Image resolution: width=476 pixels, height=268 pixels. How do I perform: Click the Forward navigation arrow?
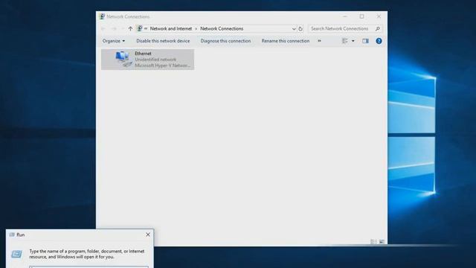tap(114, 28)
